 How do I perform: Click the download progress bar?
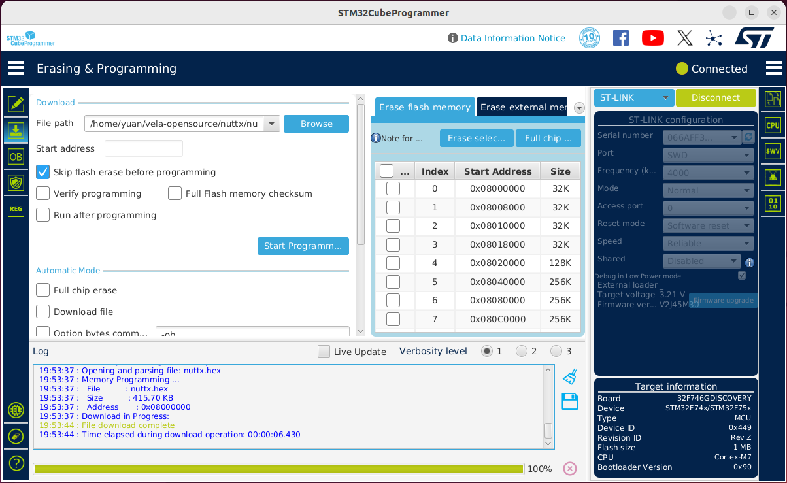278,469
